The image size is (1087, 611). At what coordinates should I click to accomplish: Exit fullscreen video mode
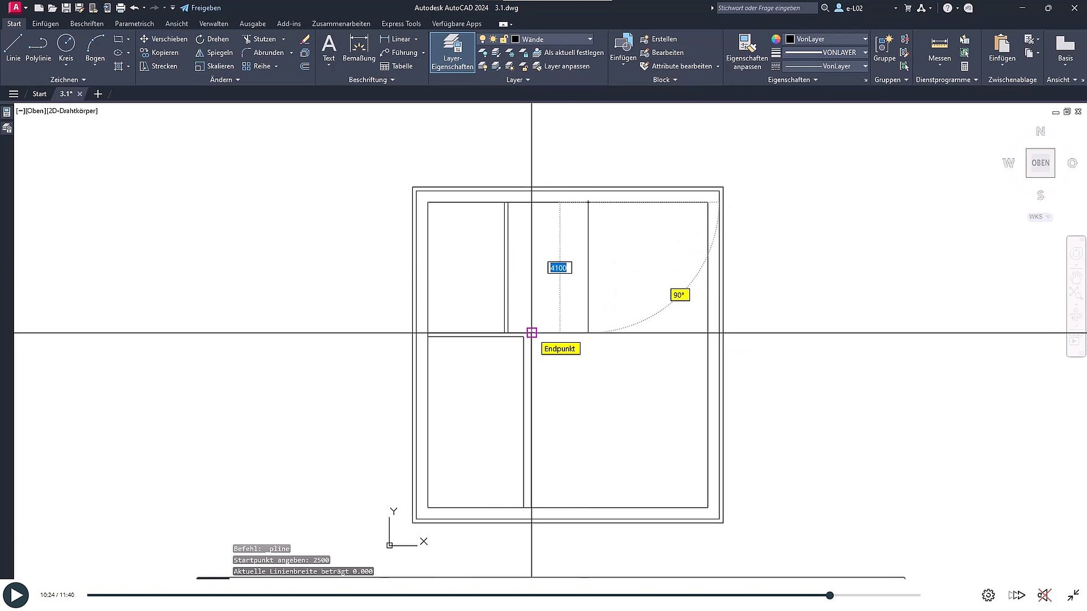[1073, 595]
